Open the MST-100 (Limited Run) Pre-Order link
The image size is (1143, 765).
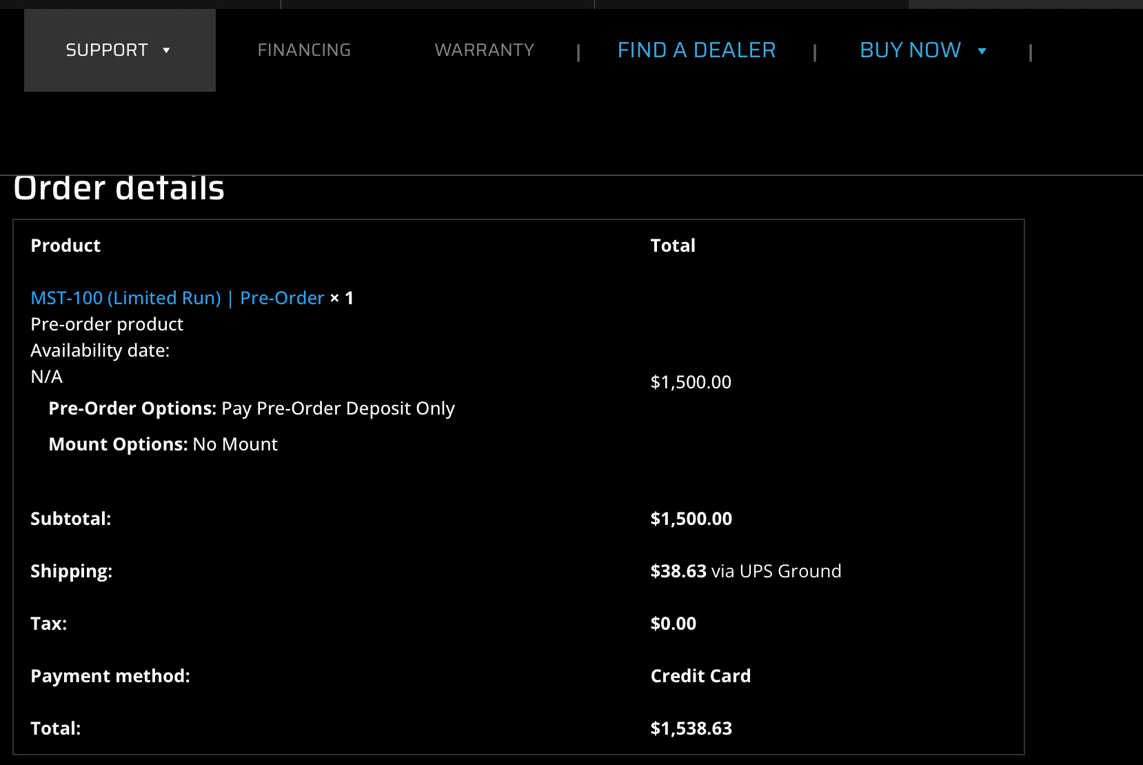click(x=177, y=298)
